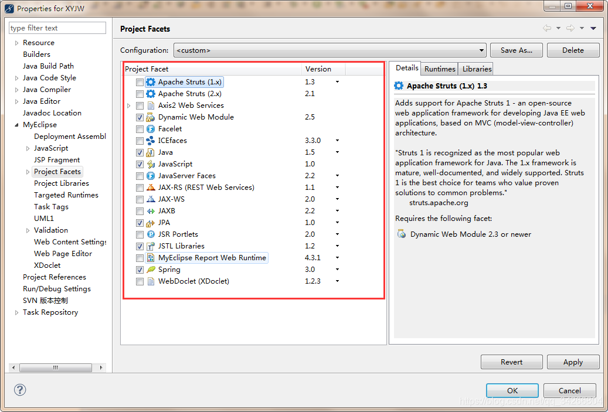Click the JAXB facet icon

pyautogui.click(x=151, y=211)
